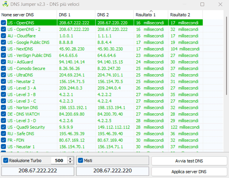Select the US - Level 3 - D row
Image resolution: width=229 pixels, height=178 pixels.
point(22,121)
